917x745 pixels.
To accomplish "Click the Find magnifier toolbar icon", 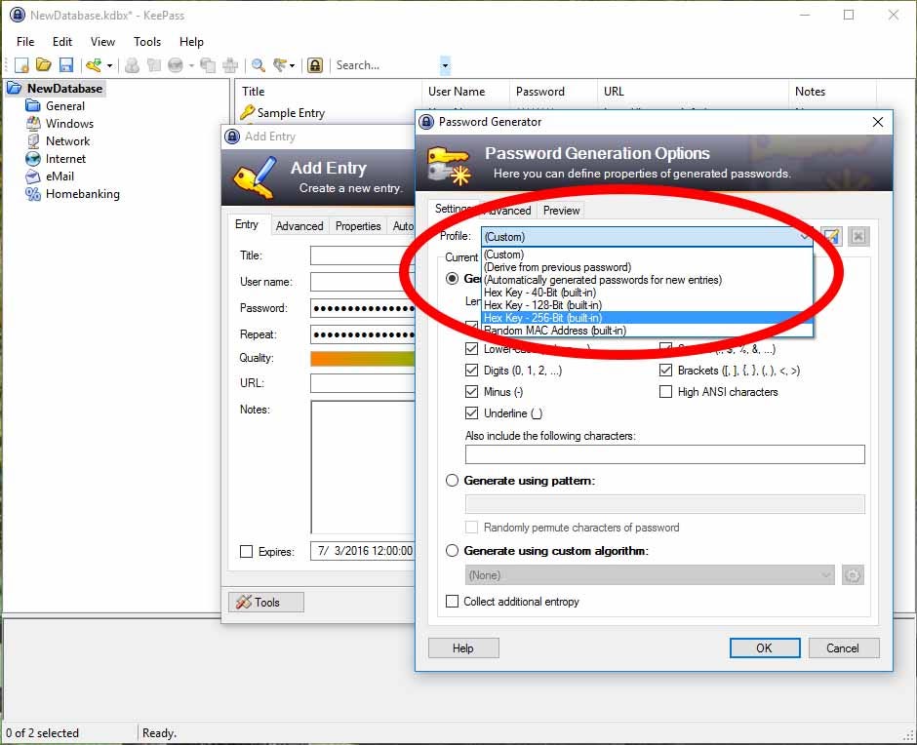I will (x=258, y=65).
